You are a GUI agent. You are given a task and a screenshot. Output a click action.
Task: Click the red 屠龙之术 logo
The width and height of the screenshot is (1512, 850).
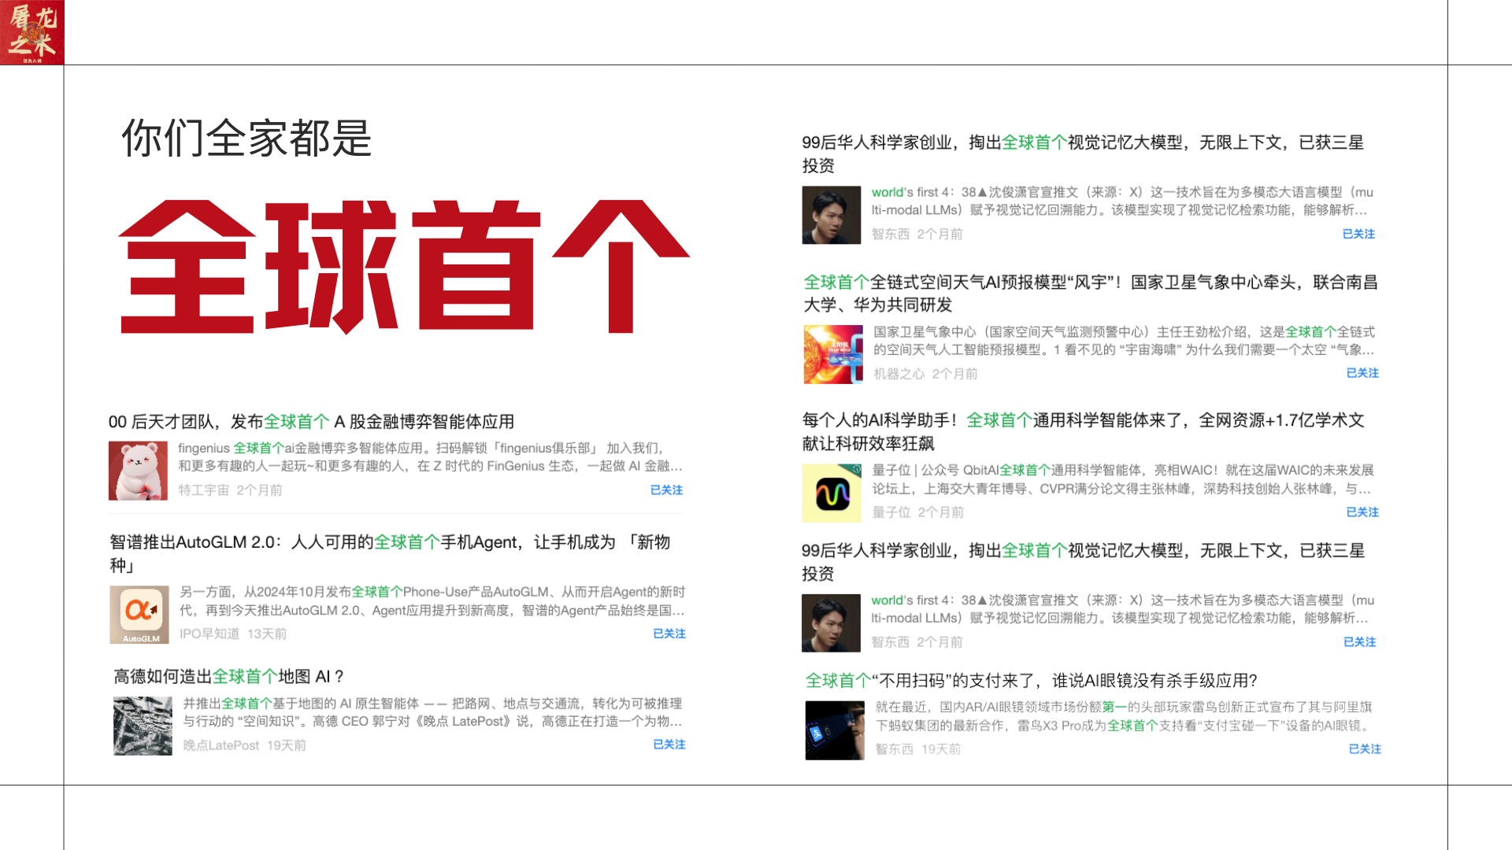tap(32, 32)
